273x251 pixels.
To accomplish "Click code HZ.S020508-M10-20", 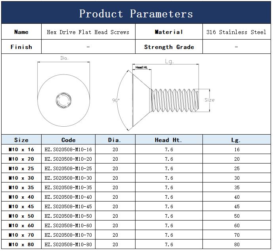I will click(68, 159).
